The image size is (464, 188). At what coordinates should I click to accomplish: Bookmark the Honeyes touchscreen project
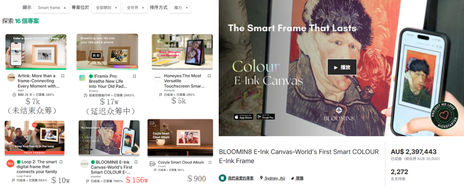point(209,76)
